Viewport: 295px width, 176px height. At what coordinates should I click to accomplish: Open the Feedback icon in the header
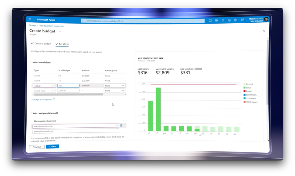(242, 20)
